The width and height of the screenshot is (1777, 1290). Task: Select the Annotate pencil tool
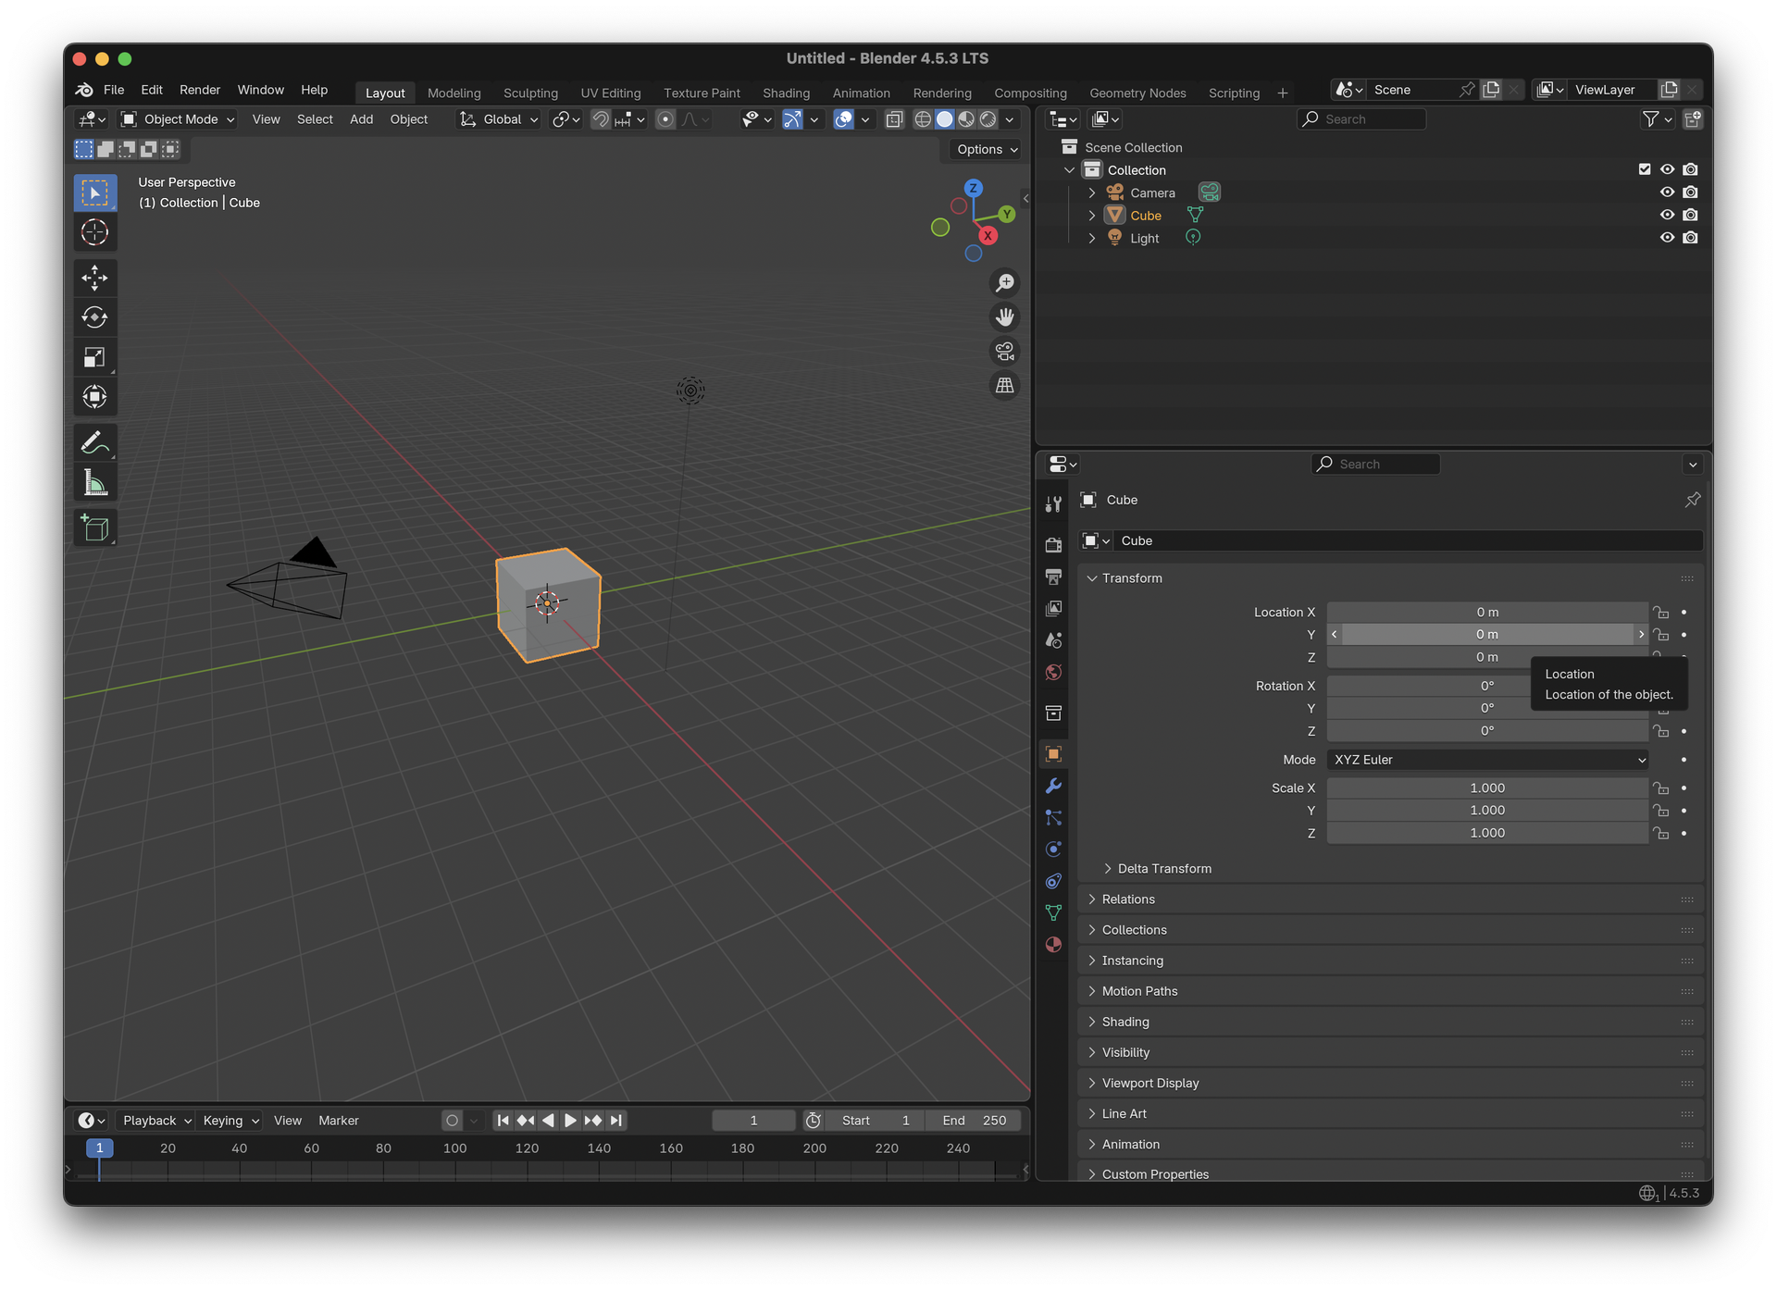click(x=94, y=443)
